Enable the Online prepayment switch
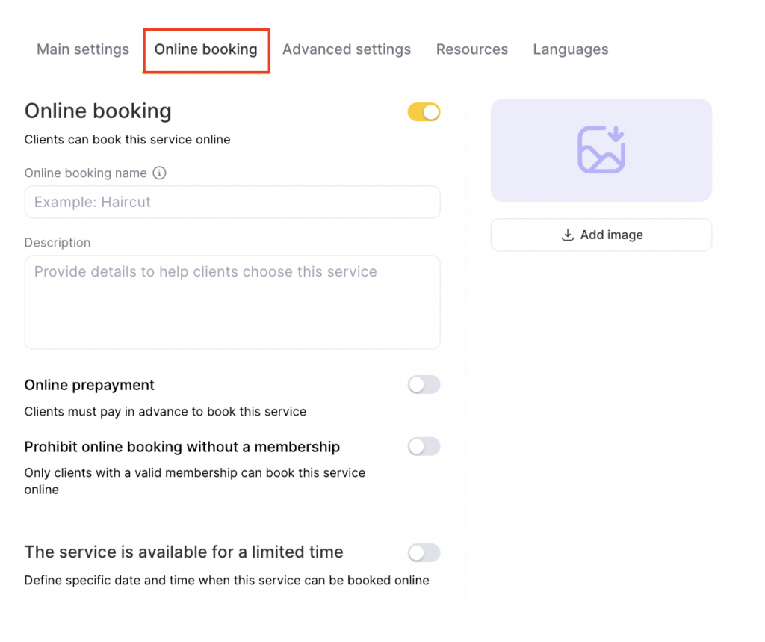The height and width of the screenshot is (642, 765). click(x=424, y=385)
